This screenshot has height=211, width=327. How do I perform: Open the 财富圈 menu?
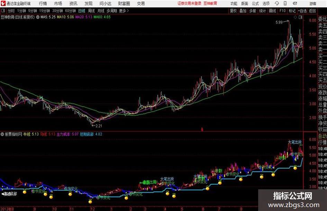(124, 3)
